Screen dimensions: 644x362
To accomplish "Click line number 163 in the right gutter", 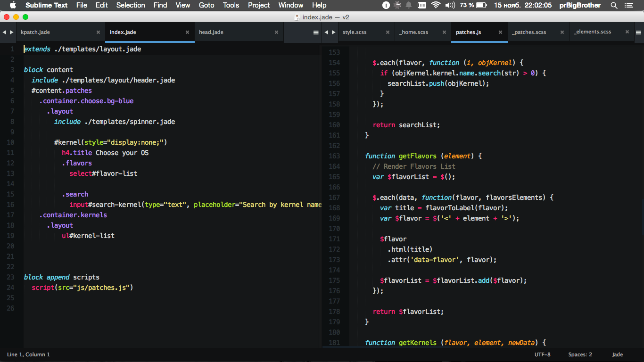I will click(334, 156).
